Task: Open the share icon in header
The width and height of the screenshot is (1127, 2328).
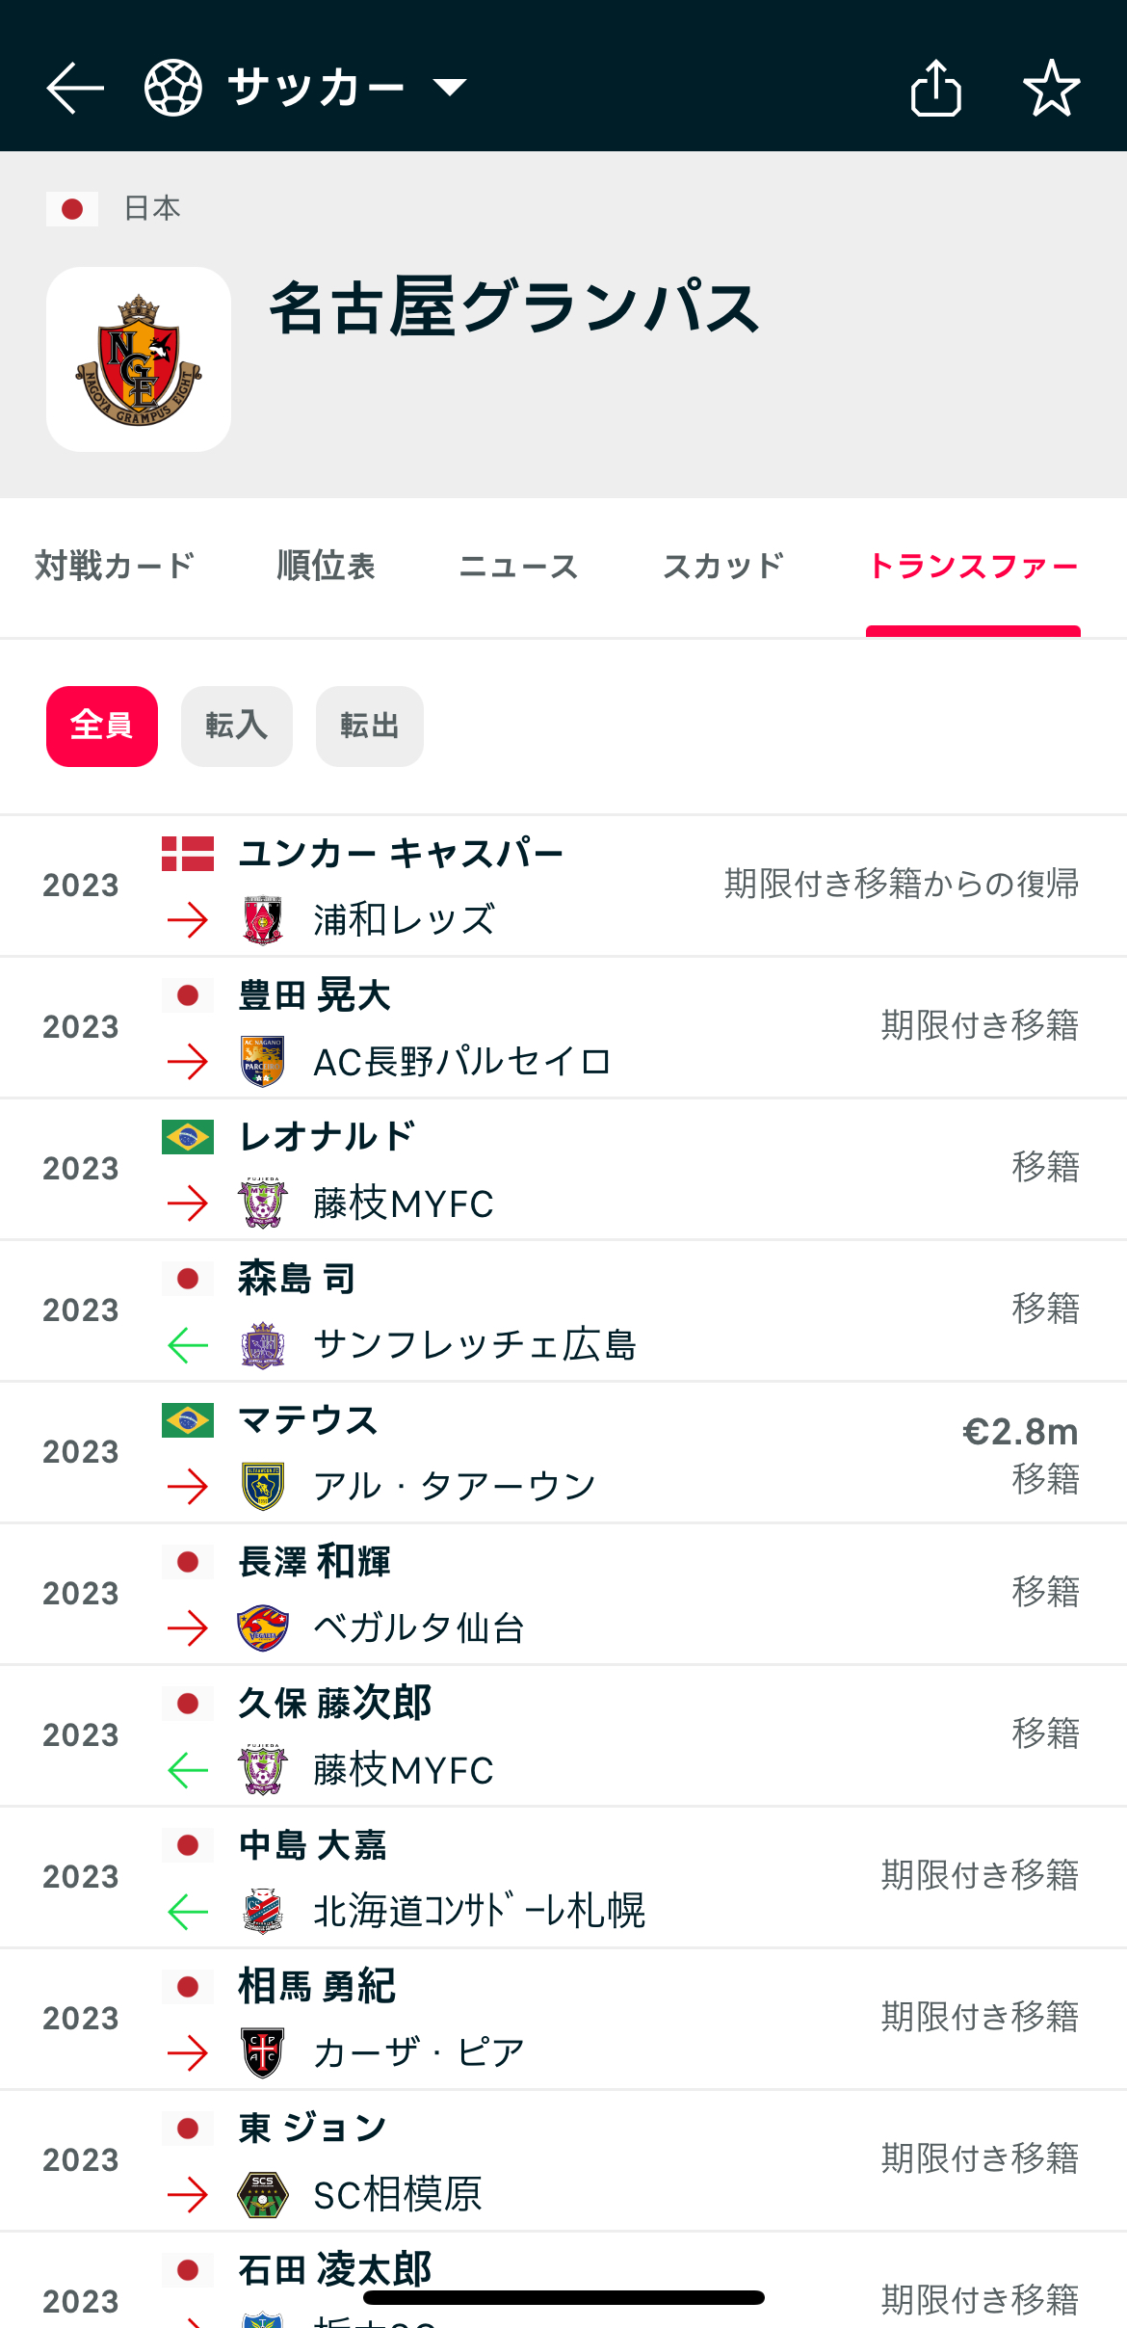Action: 935,88
